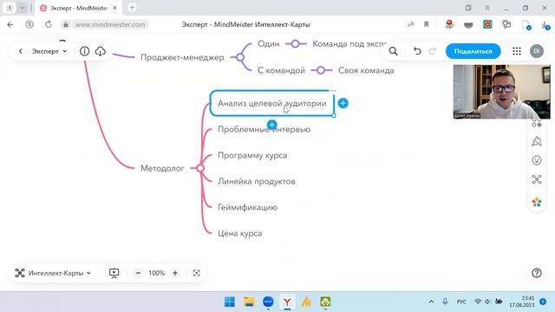The height and width of the screenshot is (312, 555).
Task: Open the tab group dropdown arrow
Action: 23,8
